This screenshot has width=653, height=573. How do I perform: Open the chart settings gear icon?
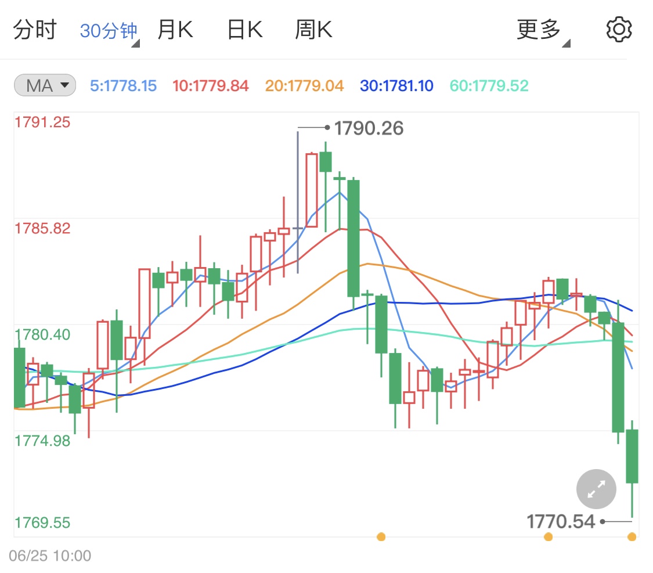pyautogui.click(x=619, y=30)
